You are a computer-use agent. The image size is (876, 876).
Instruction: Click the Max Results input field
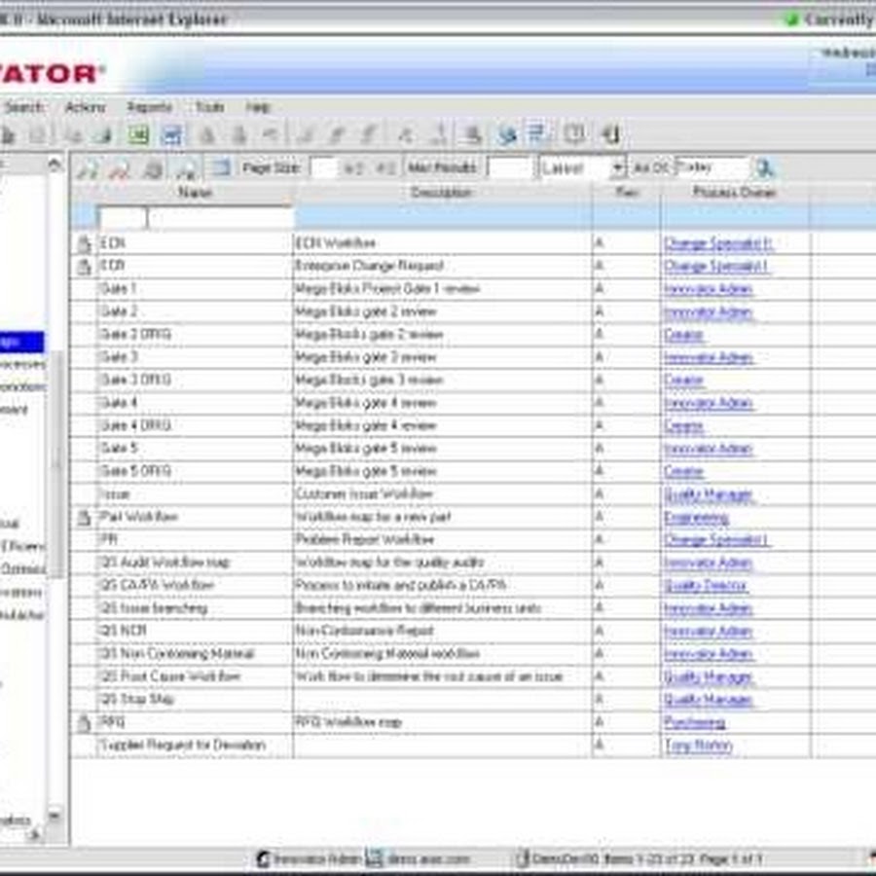[509, 168]
